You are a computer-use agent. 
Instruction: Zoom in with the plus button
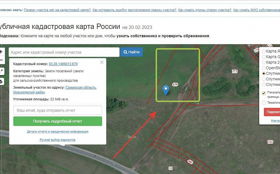(x=1, y=52)
